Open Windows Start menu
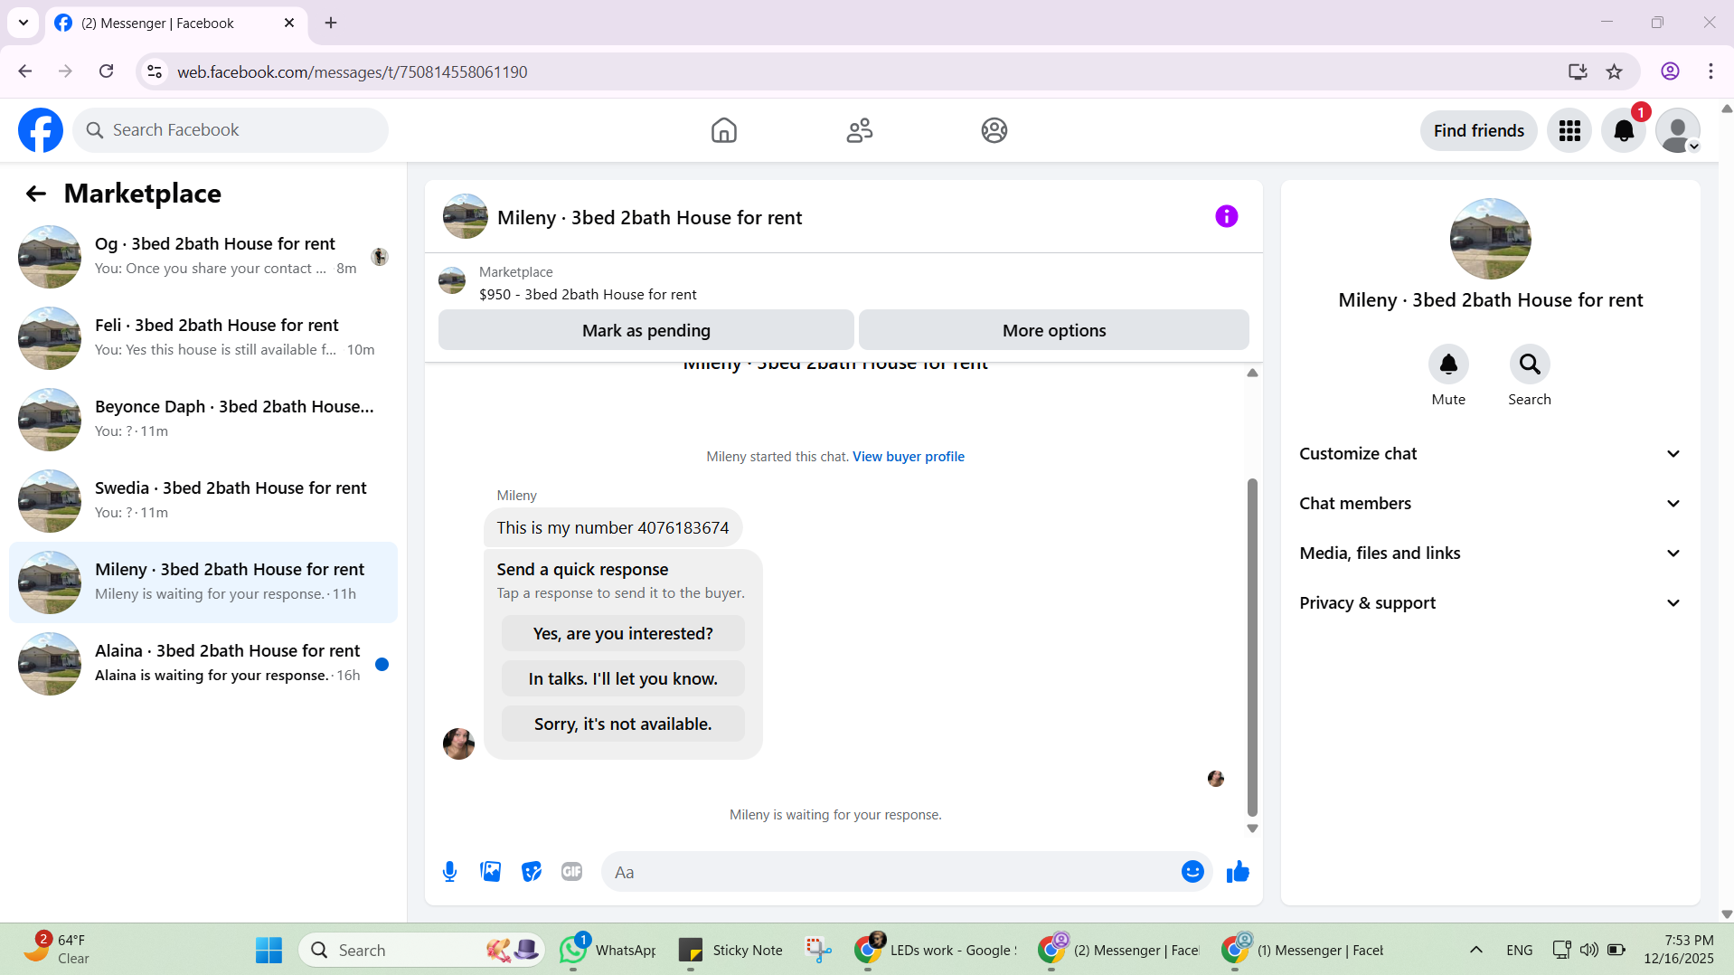 [x=269, y=950]
